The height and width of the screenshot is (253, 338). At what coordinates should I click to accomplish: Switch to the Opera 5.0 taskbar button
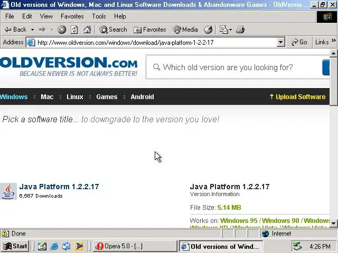(135, 246)
